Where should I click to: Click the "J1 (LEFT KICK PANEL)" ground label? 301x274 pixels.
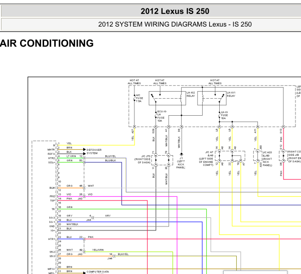[181, 163]
